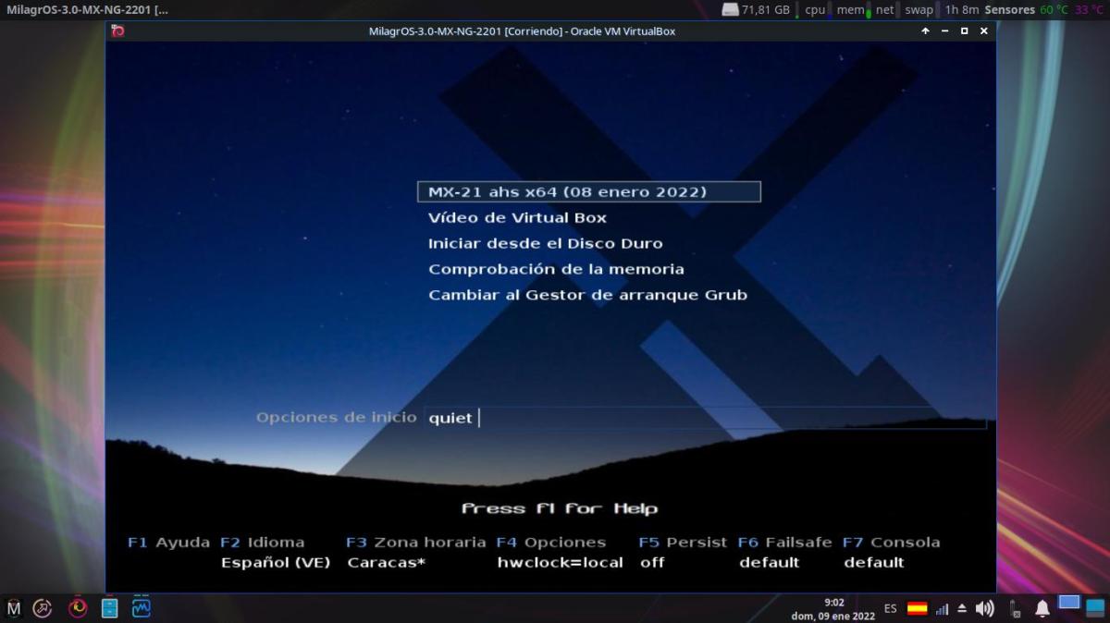Image resolution: width=1110 pixels, height=623 pixels.
Task: Click the eject media icon in tray
Action: (x=962, y=608)
